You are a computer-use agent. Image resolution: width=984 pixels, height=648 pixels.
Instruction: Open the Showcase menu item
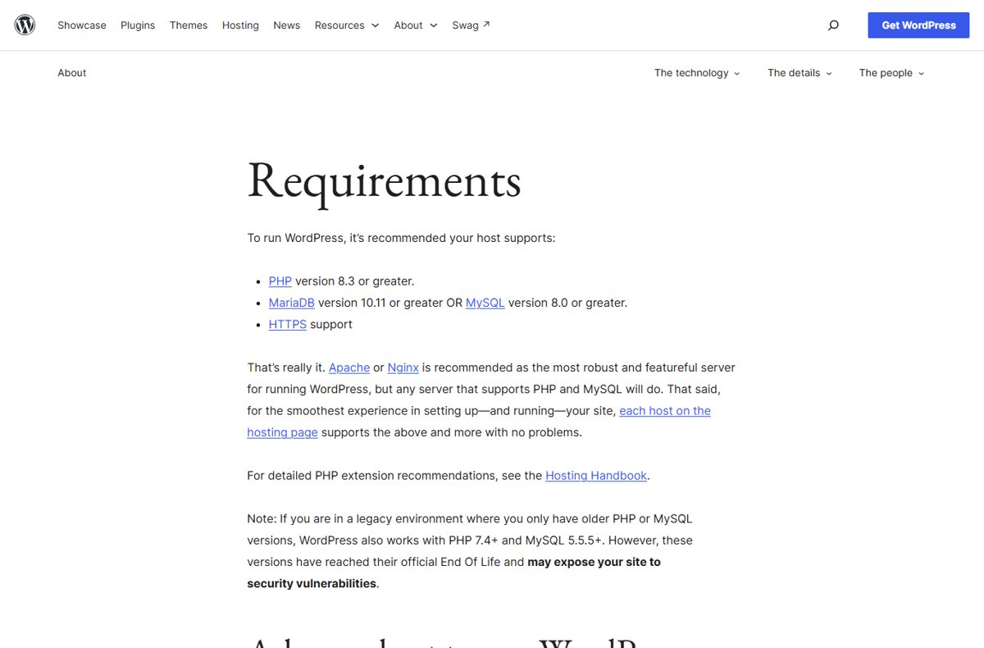coord(82,25)
